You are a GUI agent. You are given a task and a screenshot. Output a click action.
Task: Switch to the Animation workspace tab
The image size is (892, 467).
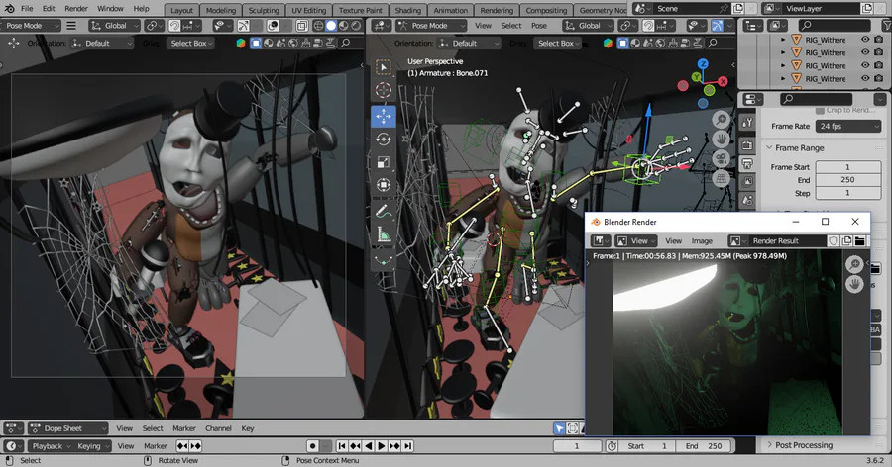point(451,10)
